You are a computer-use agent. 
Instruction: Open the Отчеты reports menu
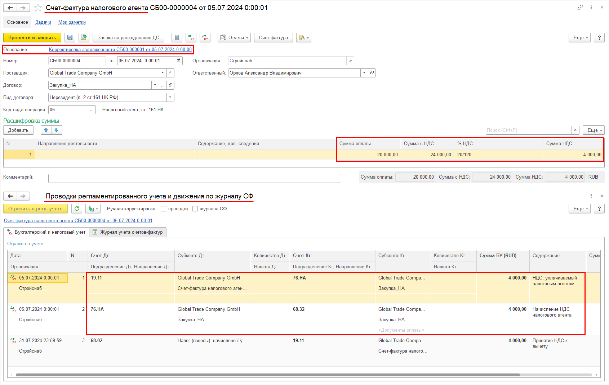click(234, 37)
